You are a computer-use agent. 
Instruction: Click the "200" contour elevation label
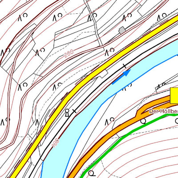pyautogui.click(x=69, y=54)
